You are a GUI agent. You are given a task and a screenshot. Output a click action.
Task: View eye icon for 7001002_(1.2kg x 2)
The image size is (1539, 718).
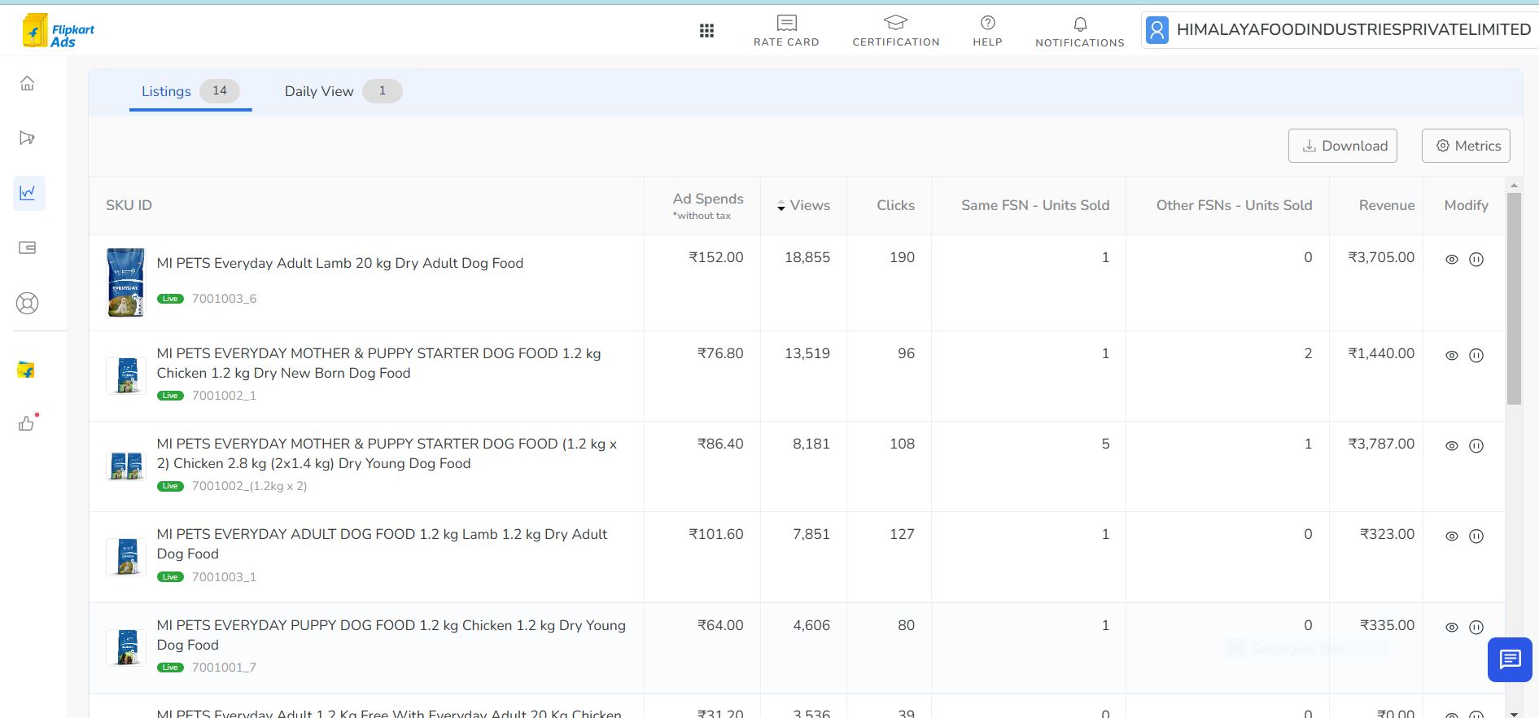point(1451,446)
